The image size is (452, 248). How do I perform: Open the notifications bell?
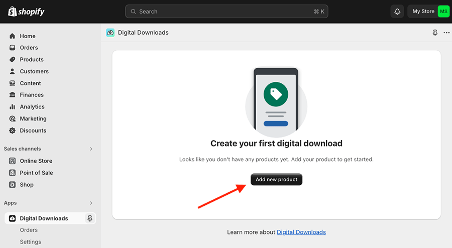(x=397, y=12)
